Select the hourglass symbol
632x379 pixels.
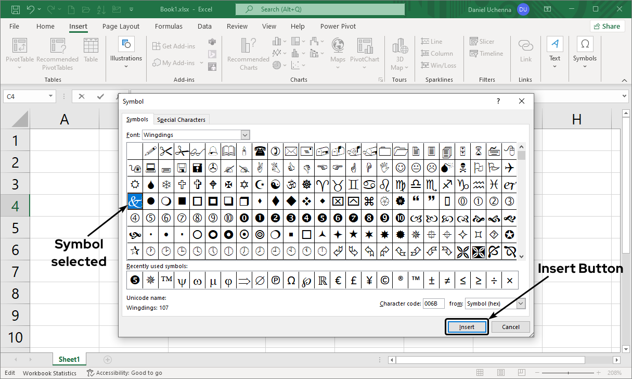(478, 151)
